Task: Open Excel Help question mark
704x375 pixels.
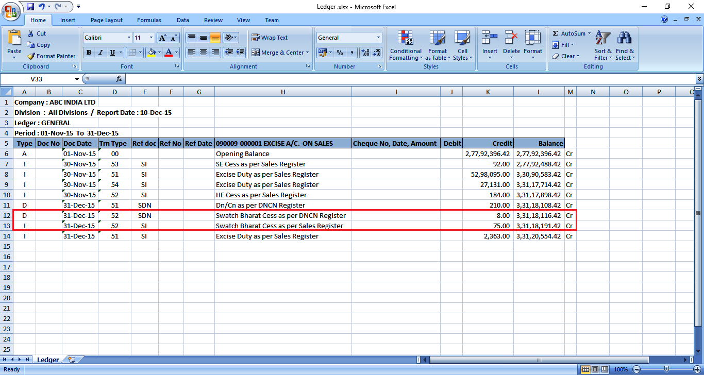Action: (664, 20)
